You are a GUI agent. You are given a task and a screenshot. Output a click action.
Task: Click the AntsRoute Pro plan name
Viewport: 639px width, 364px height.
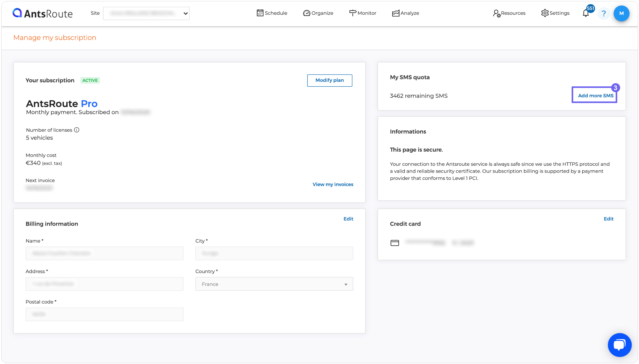[62, 104]
